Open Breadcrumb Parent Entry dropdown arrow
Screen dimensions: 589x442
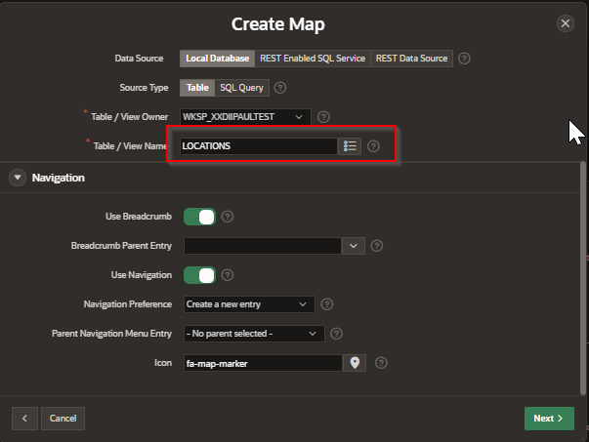tap(353, 246)
